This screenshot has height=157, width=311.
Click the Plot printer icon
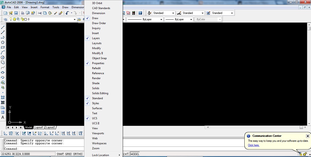[22, 13]
